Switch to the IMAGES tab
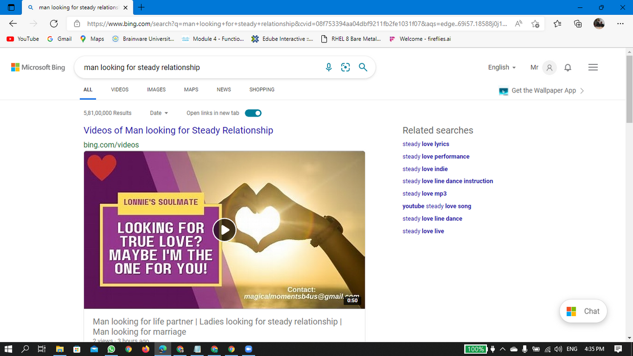 tap(156, 89)
